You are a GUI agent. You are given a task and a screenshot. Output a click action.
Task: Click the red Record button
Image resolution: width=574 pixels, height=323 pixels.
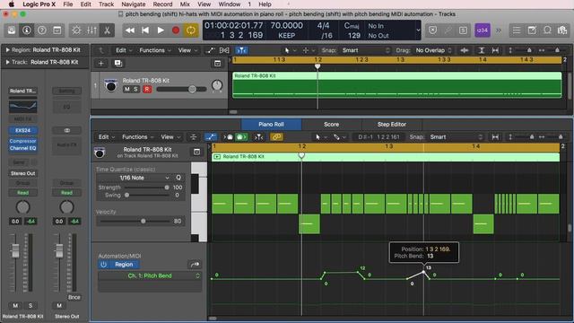pyautogui.click(x=176, y=30)
